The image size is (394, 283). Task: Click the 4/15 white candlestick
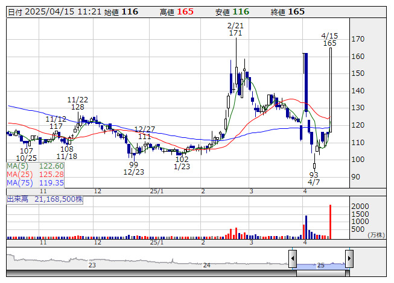(331, 90)
